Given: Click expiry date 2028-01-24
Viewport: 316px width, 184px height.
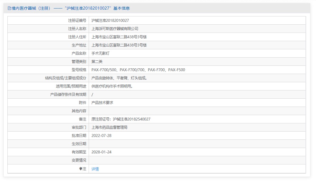Looking at the screenshot, I should 101,152.
